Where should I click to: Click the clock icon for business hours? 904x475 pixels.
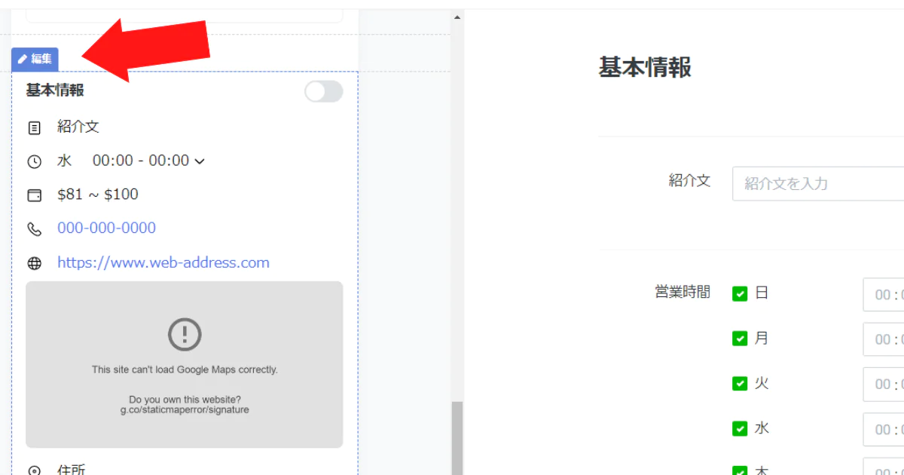[34, 161]
